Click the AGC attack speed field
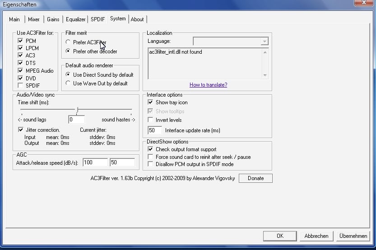Screen dimensions: 376x250 pos(95,162)
